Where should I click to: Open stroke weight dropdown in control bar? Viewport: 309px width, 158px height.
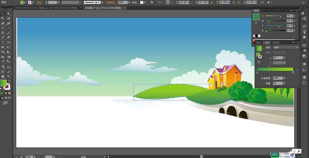[x=58, y=2]
